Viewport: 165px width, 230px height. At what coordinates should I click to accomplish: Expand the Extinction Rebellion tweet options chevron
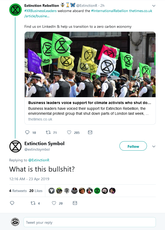pos(154,6)
